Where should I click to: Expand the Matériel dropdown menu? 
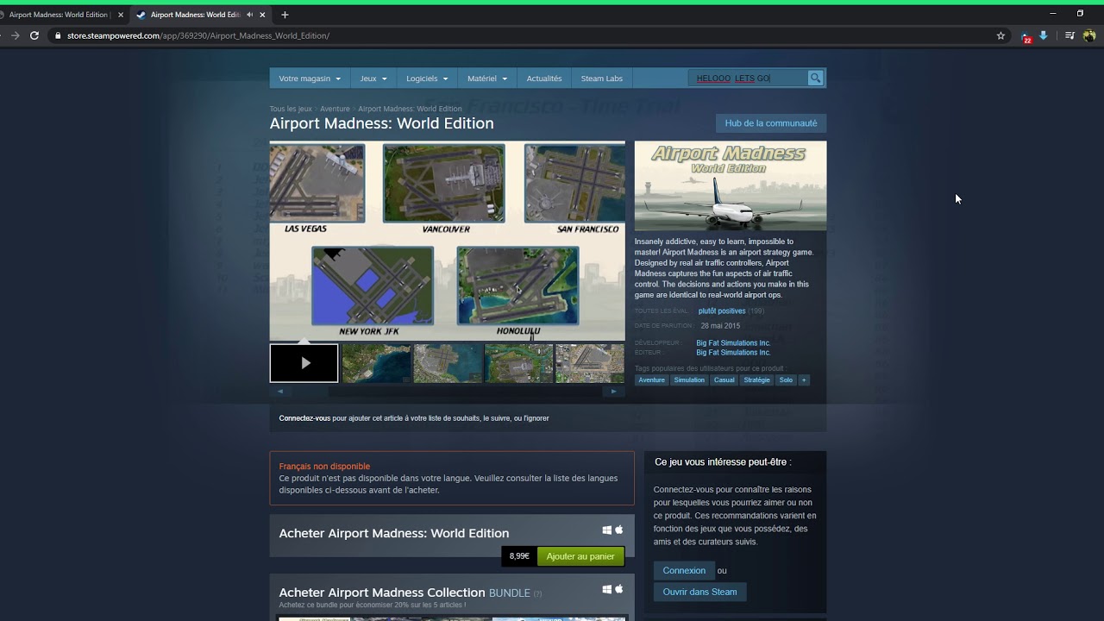click(487, 78)
